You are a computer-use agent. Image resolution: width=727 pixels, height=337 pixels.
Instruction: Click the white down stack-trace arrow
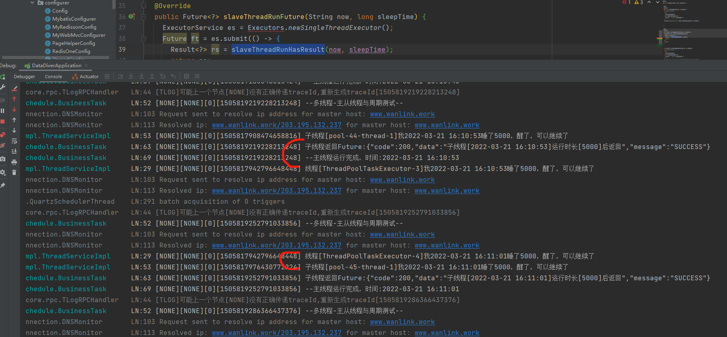(14, 130)
